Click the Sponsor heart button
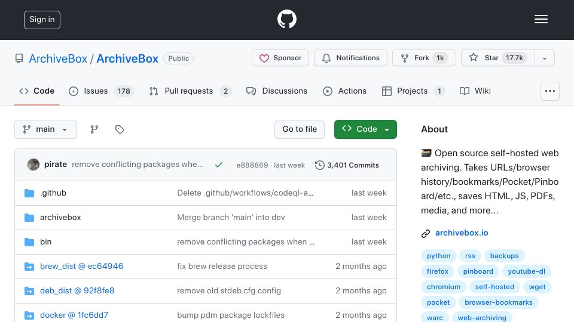The image size is (574, 322). point(280,58)
